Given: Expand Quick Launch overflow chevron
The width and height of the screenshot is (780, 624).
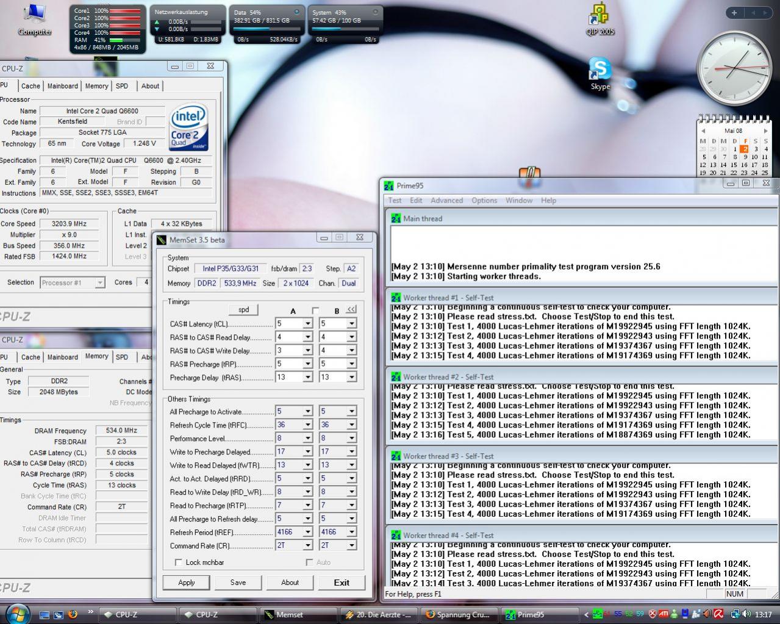Looking at the screenshot, I should pyautogui.click(x=91, y=612).
